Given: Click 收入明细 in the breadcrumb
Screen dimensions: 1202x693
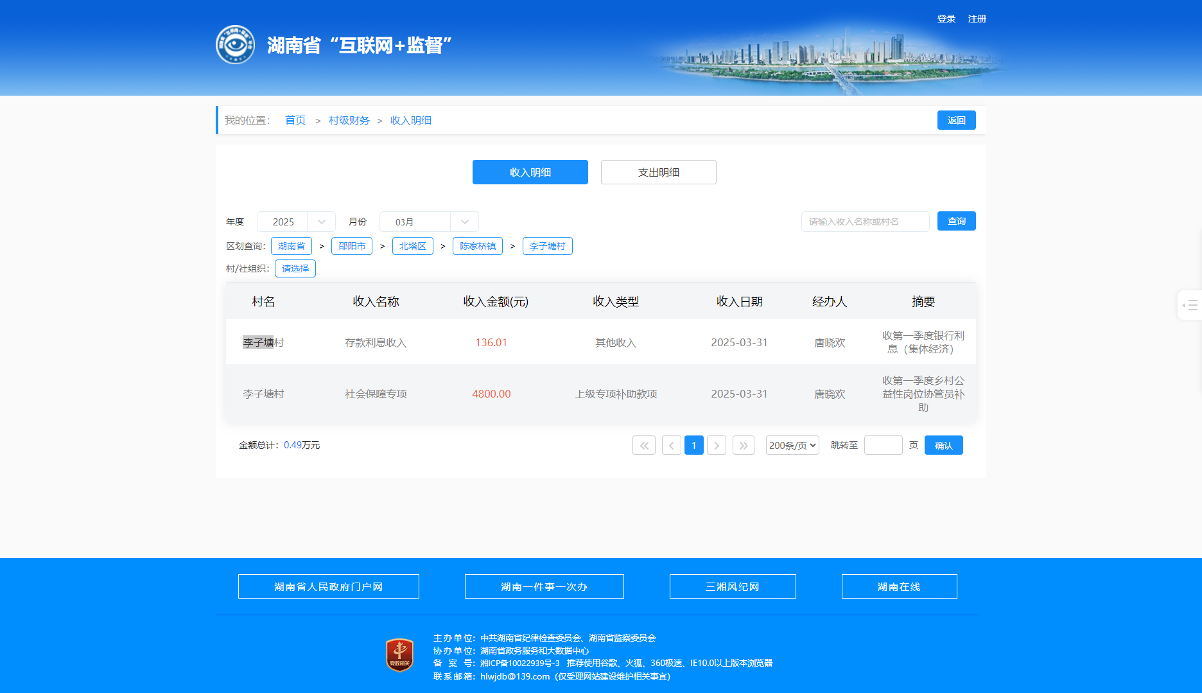Looking at the screenshot, I should [x=411, y=120].
